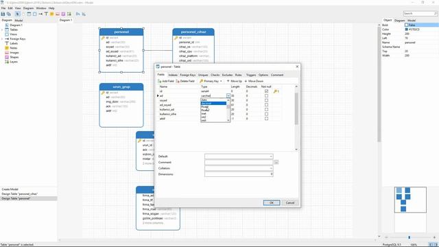
Task: Click the Dimensions input field
Action: tap(239, 174)
